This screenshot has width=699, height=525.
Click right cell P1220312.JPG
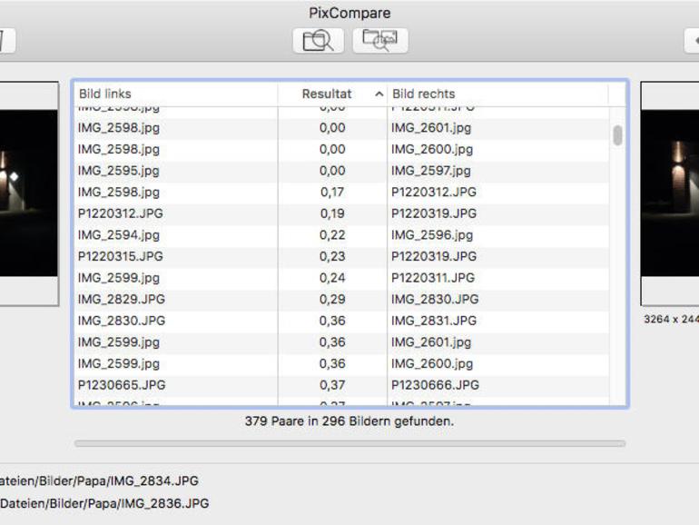coord(434,193)
